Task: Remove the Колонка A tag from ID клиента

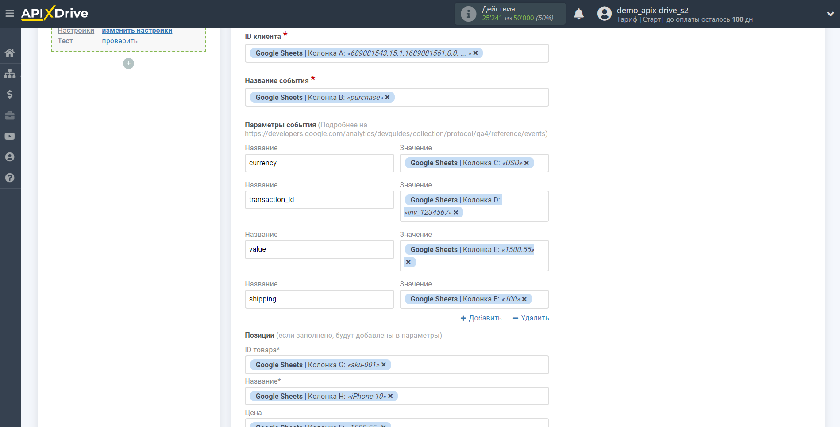Action: point(475,53)
